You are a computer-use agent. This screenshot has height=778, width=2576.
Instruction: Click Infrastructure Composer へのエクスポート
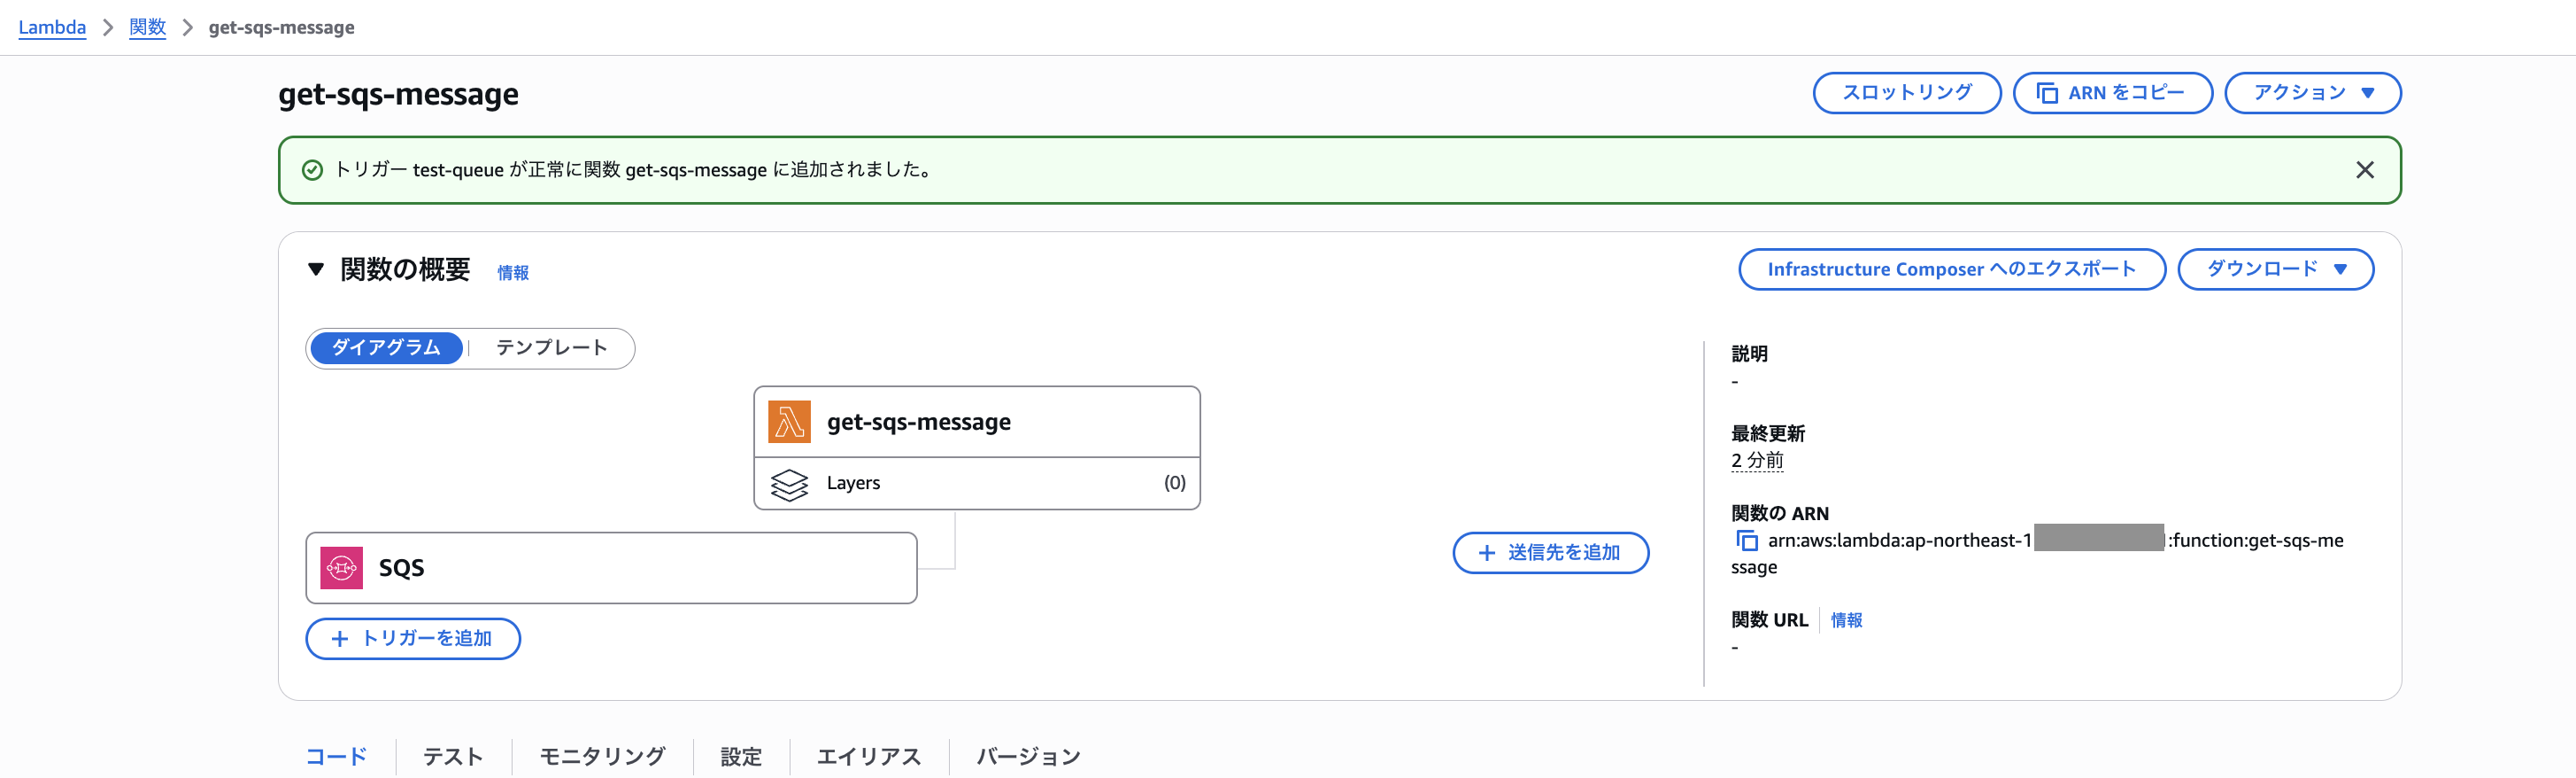click(x=1951, y=268)
